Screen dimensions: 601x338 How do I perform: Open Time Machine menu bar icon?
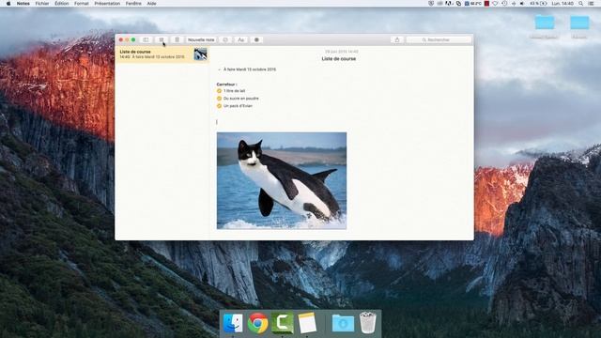click(x=504, y=4)
